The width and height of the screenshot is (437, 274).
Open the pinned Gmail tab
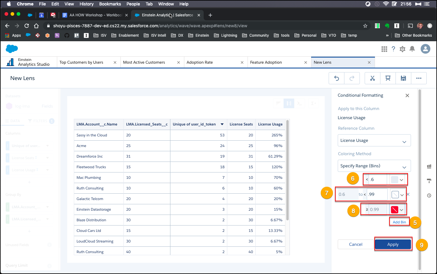coord(53,15)
